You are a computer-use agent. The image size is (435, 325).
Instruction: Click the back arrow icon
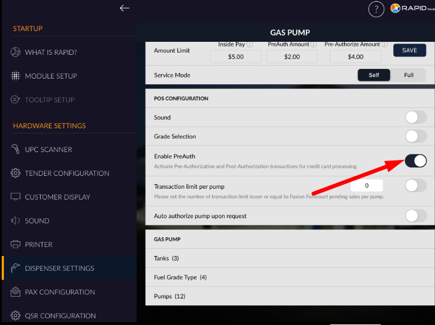(x=125, y=8)
